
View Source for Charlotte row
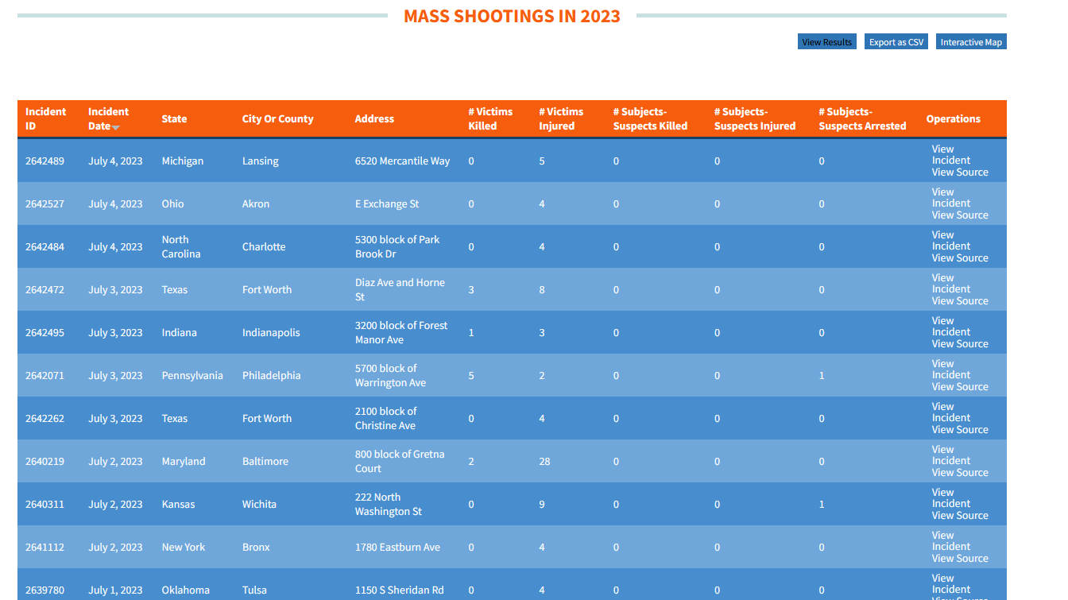coord(960,258)
